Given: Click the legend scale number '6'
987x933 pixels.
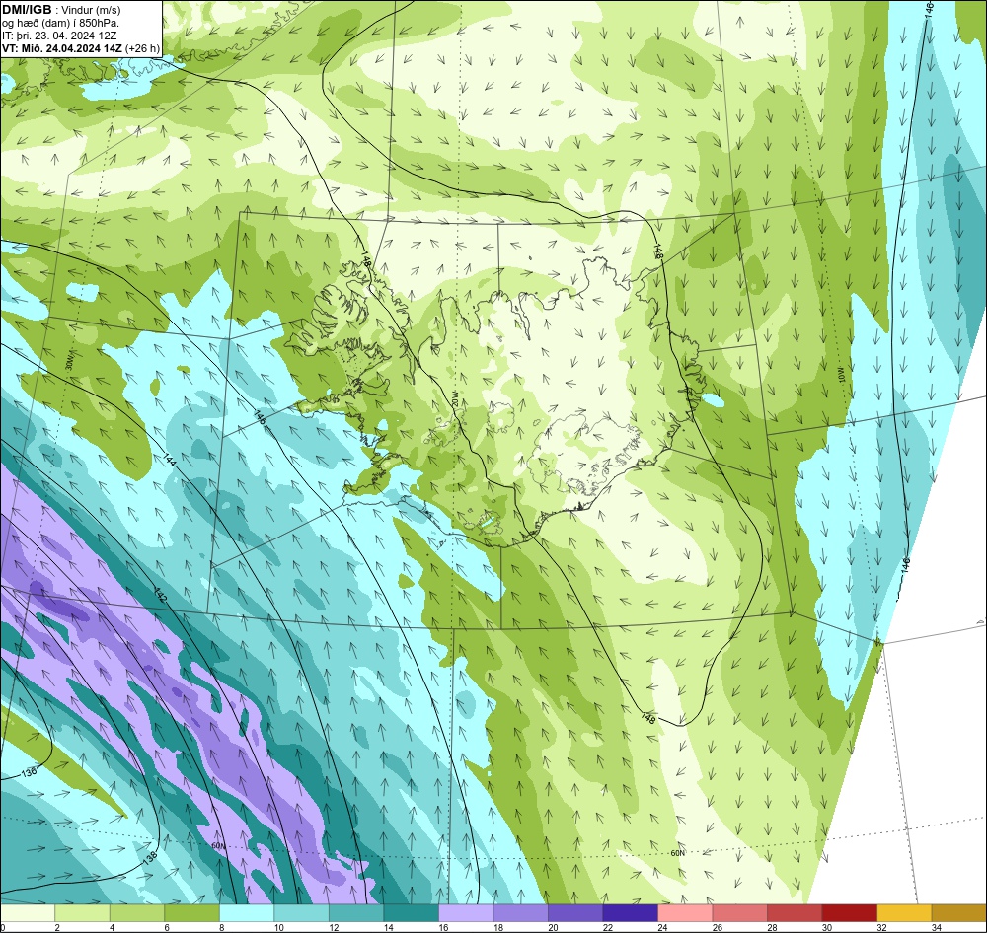Looking at the screenshot, I should coord(167,927).
